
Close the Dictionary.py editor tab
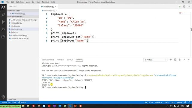[x=56, y=7]
